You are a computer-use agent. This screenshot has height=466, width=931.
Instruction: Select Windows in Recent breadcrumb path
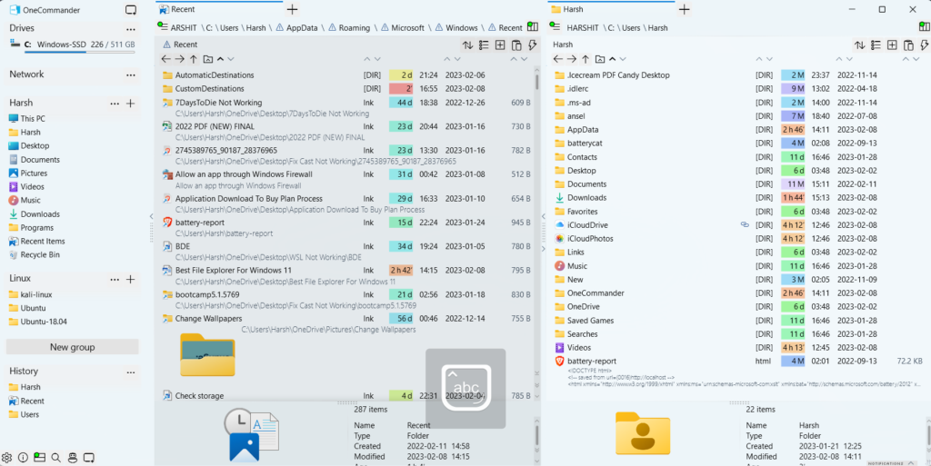click(x=461, y=28)
